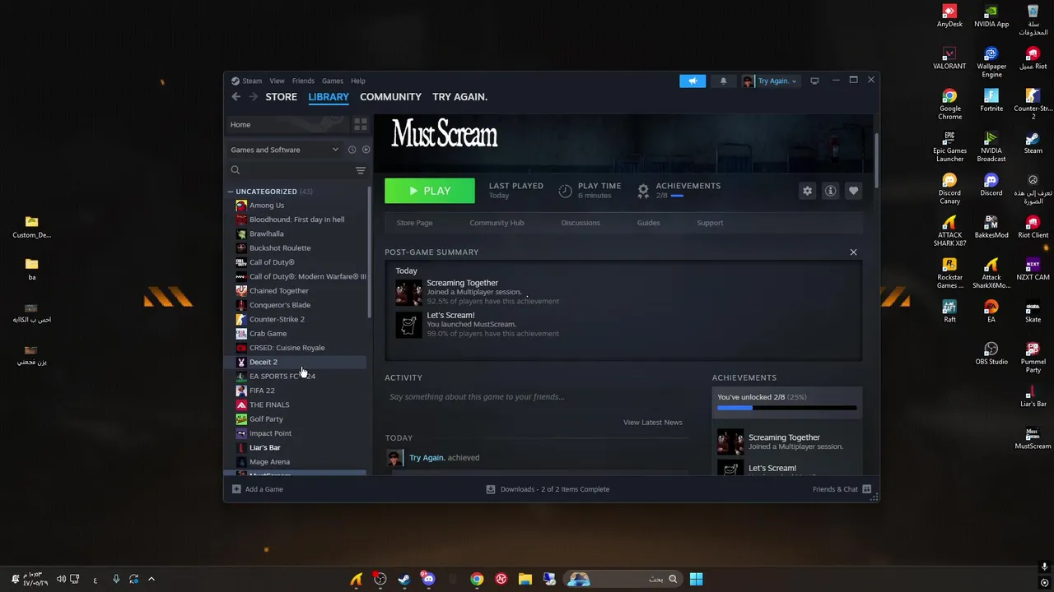Open the Discussions link
Screen dimensions: 1054x592
pyautogui.click(x=581, y=223)
